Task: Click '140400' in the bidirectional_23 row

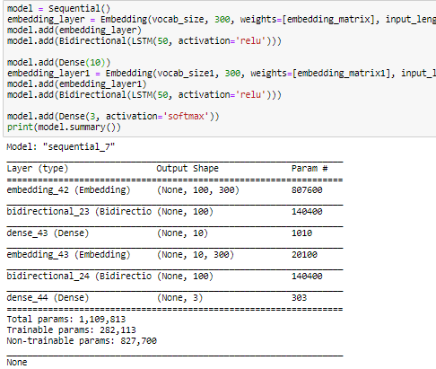Action: [307, 212]
